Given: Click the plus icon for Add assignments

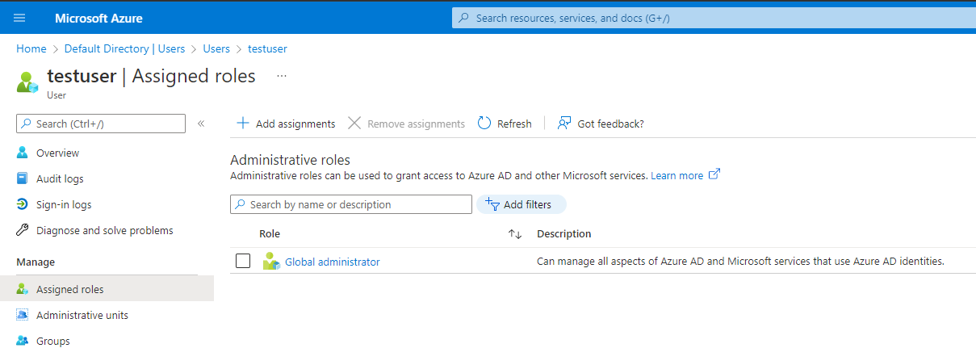Looking at the screenshot, I should coord(242,123).
